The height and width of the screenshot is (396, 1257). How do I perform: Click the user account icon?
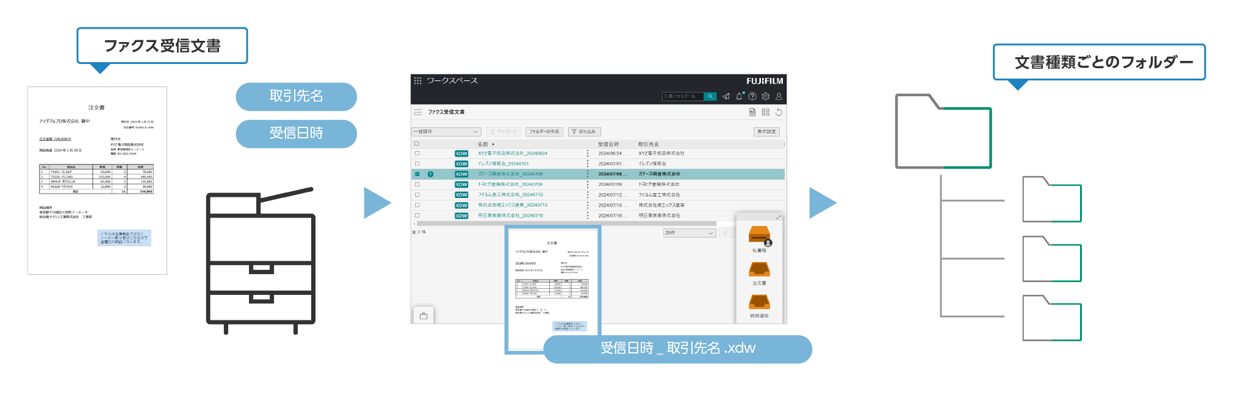coord(779,96)
